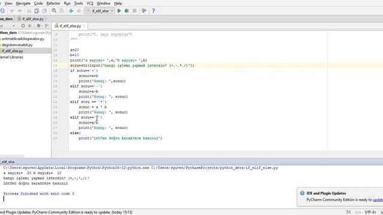Click the UTF-8 encoding selector in status bar
Image resolution: width=383 pixels, height=215 pixels.
[x=370, y=213]
